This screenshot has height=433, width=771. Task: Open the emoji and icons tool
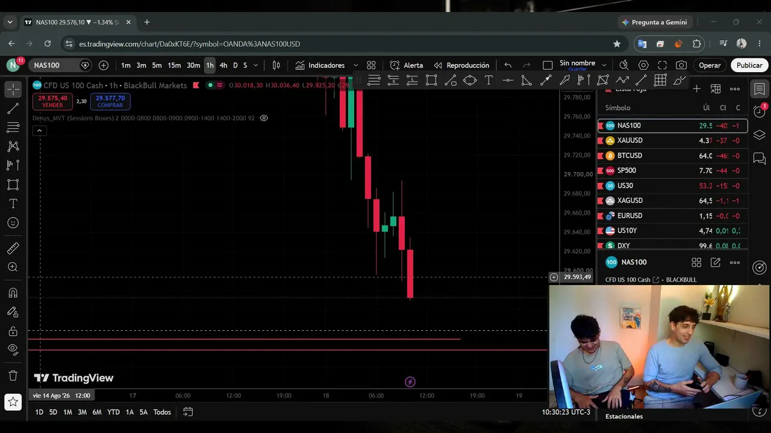tap(13, 223)
